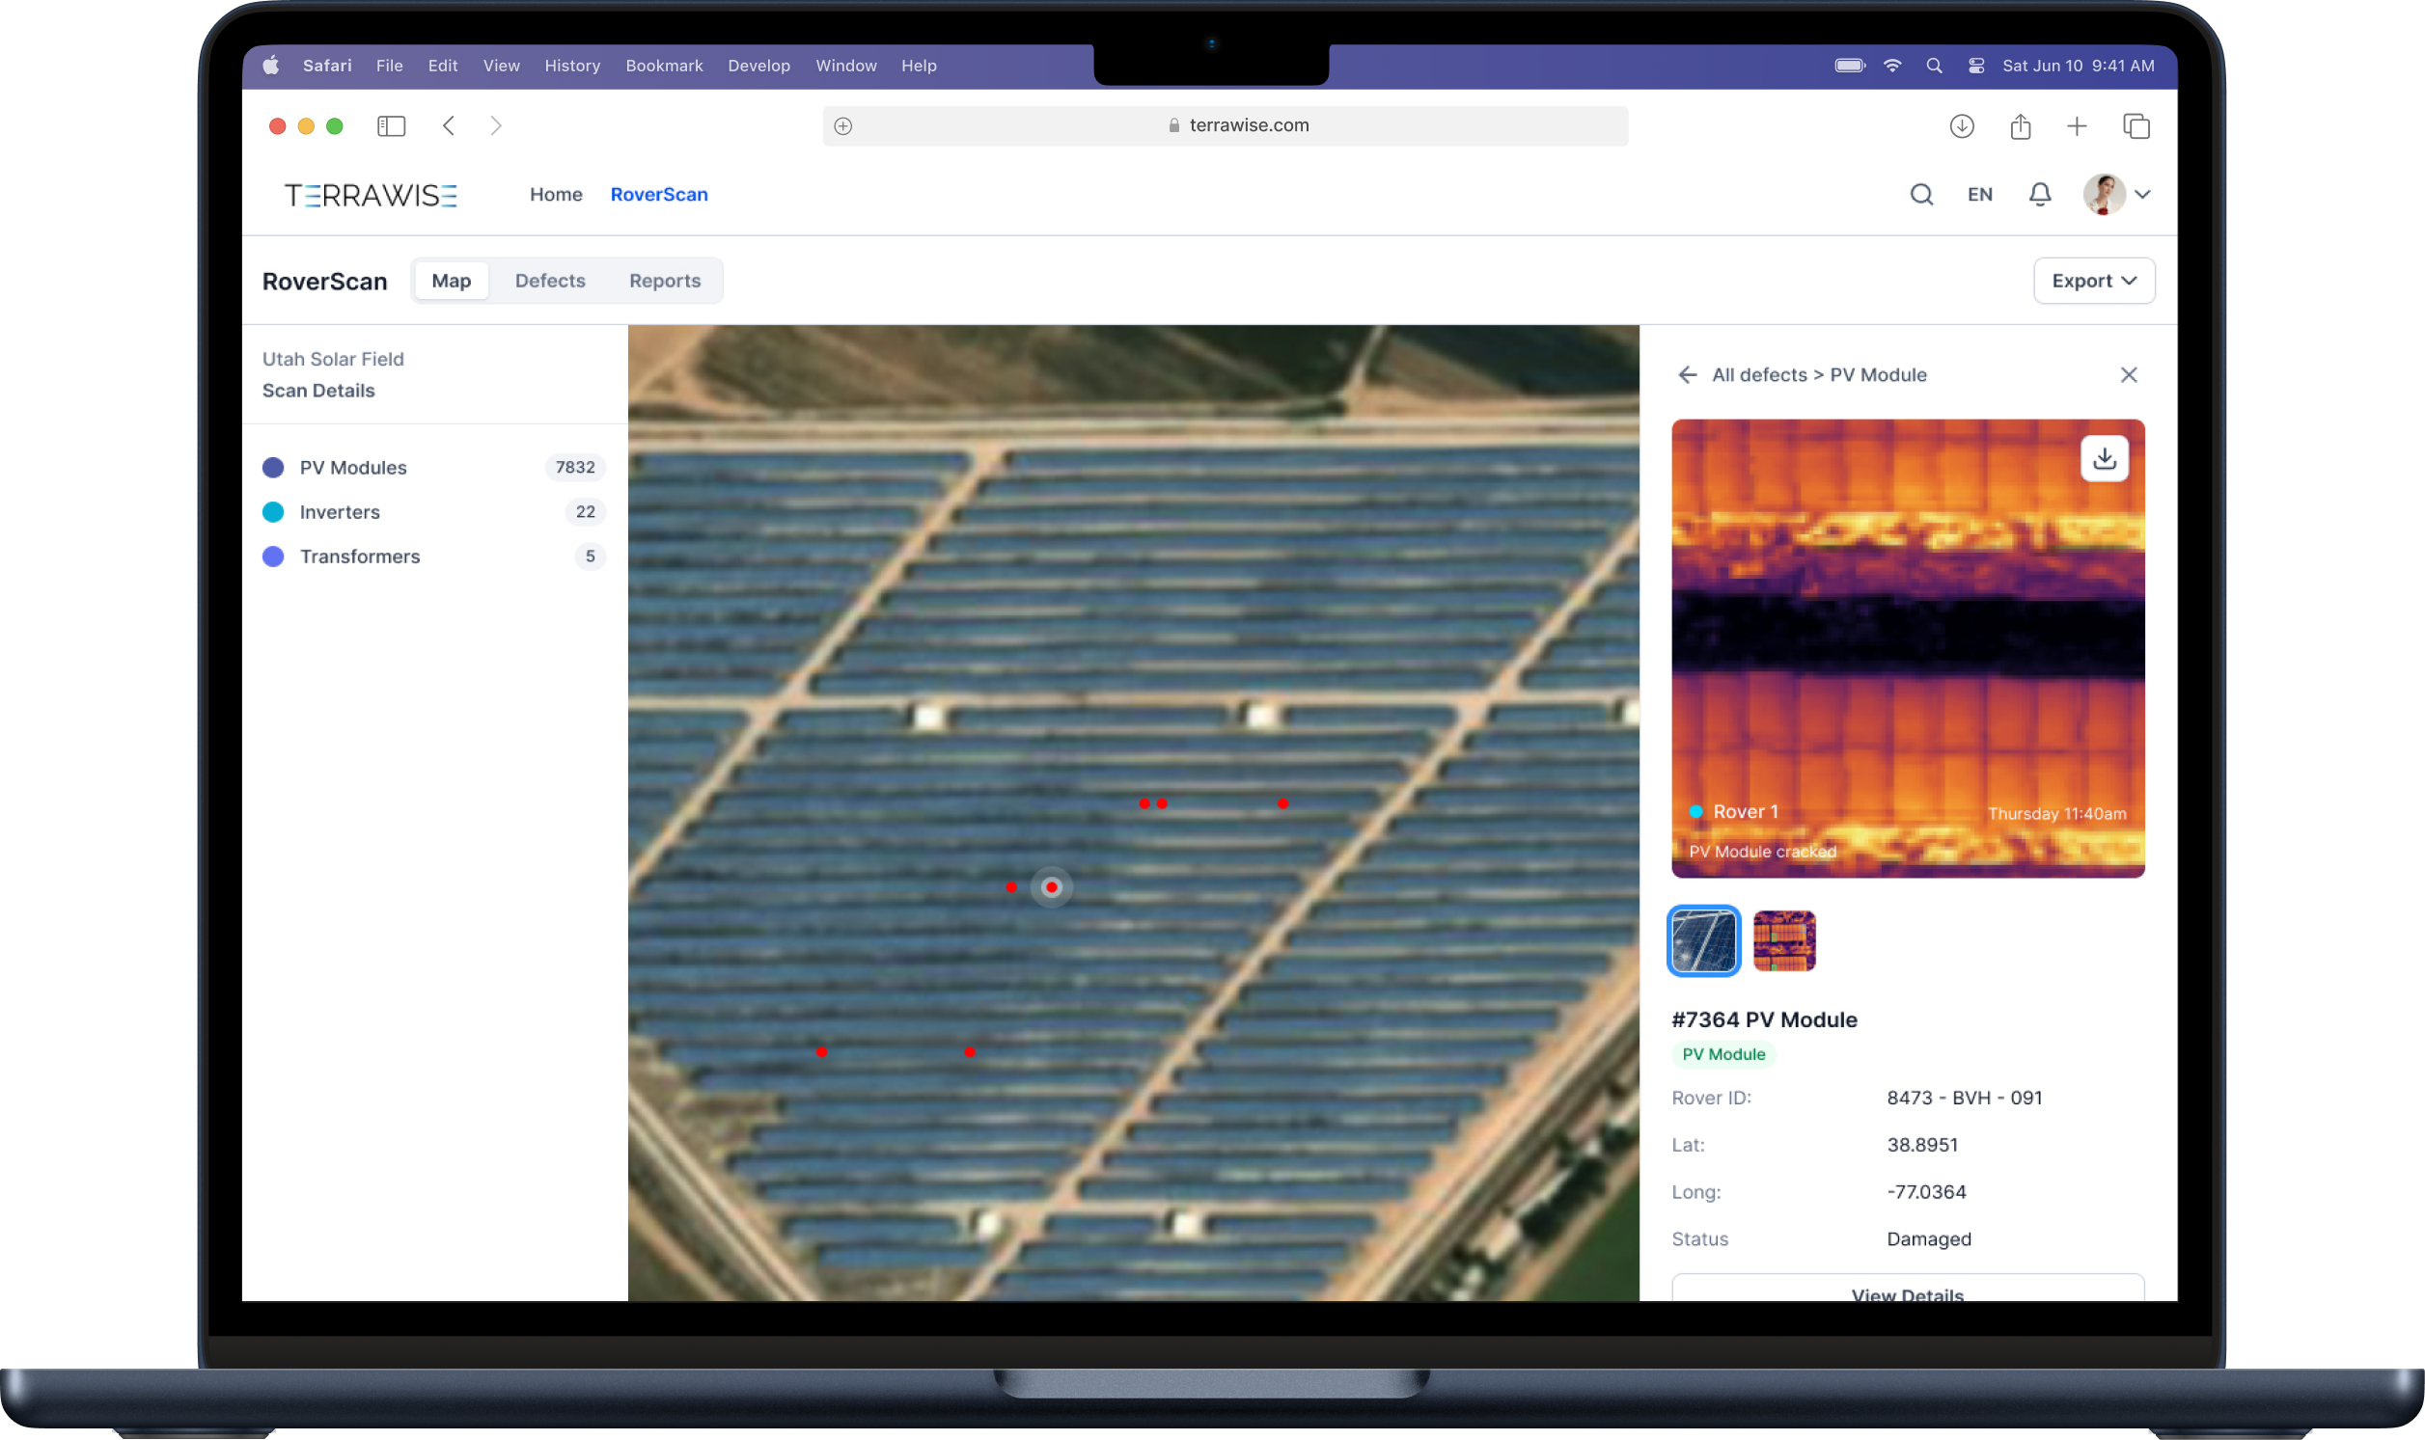Click the Safari share icon
2425x1440 pixels.
pos(2020,126)
